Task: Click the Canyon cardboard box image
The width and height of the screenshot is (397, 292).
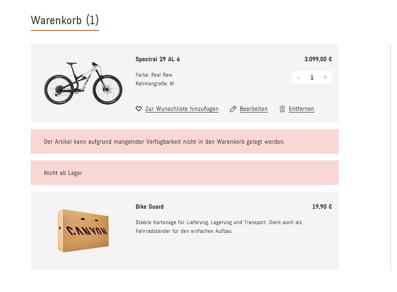Action: pyautogui.click(x=83, y=230)
